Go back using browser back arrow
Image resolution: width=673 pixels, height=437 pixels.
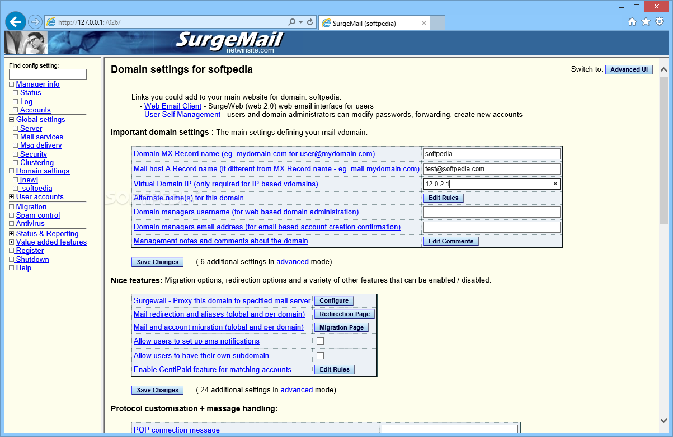tap(16, 21)
